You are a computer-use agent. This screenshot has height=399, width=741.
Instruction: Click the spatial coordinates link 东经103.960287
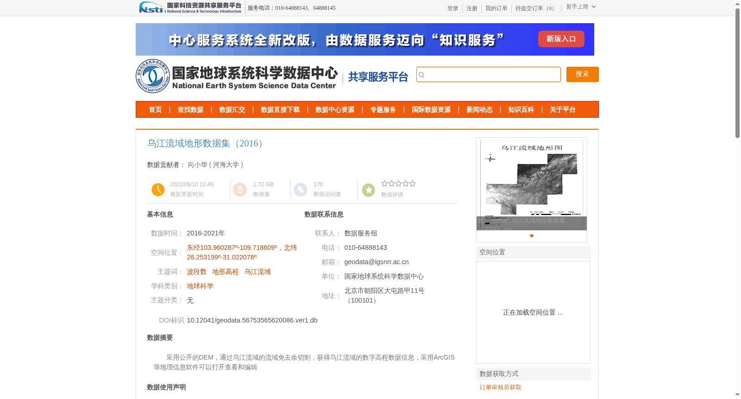(242, 253)
